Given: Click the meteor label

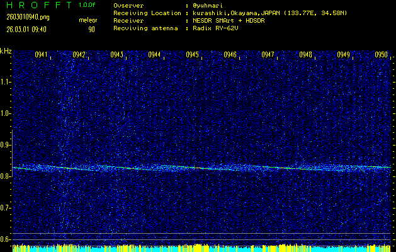Looking at the screenshot, I should [x=88, y=20].
